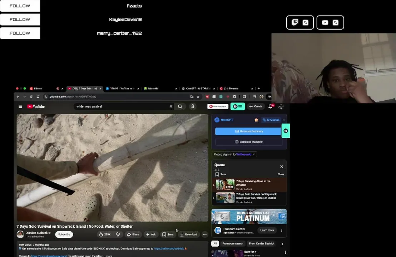Image resolution: width=396 pixels, height=257 pixels.
Task: Open options for the Platinum Card ad
Action: (282, 230)
